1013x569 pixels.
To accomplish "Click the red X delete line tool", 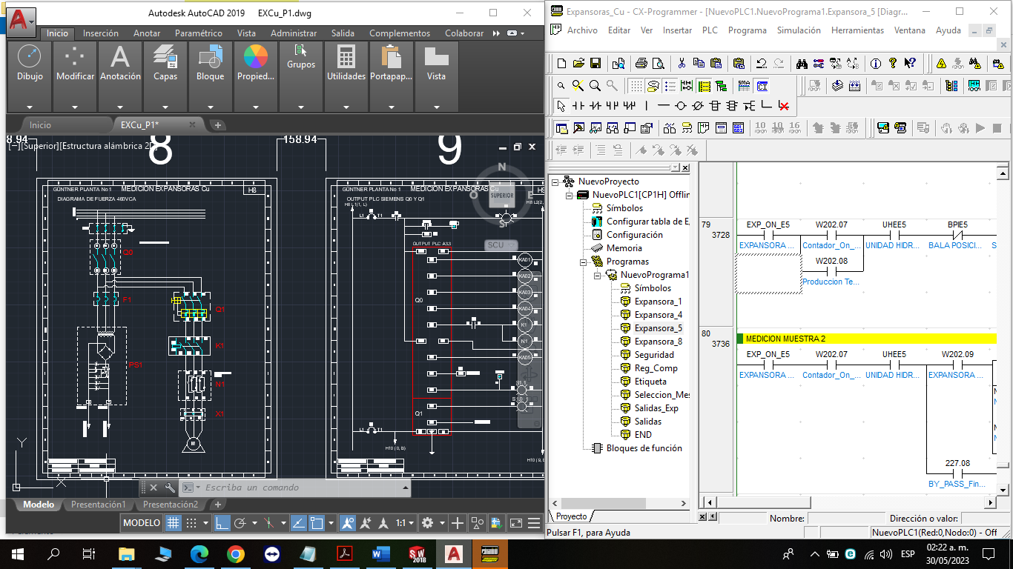I will click(x=783, y=106).
